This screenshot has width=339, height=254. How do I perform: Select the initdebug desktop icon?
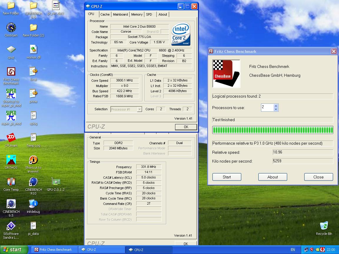point(33,206)
